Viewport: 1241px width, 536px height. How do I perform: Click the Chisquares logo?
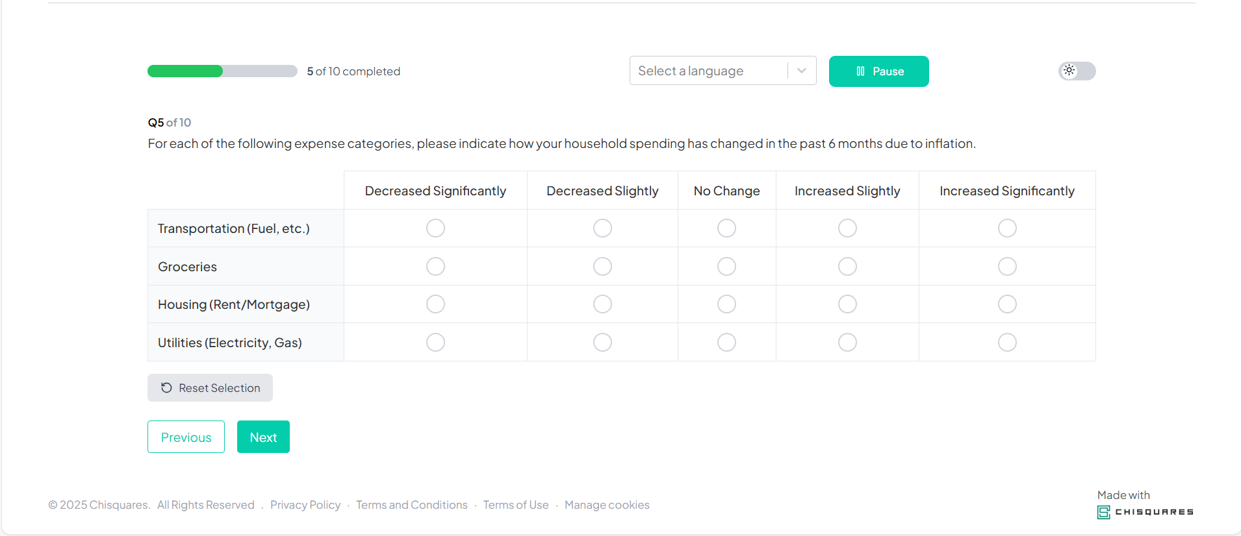1145,512
